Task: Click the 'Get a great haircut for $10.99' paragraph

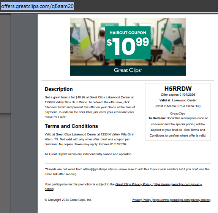Action: (90, 107)
